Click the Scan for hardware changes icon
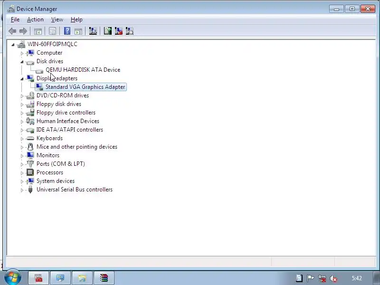This screenshot has height=285, width=380. pos(93,31)
